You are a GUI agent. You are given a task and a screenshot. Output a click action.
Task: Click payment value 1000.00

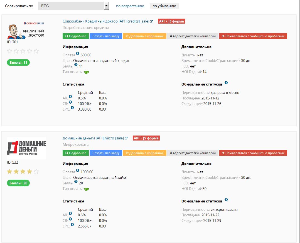pyautogui.click(x=87, y=172)
